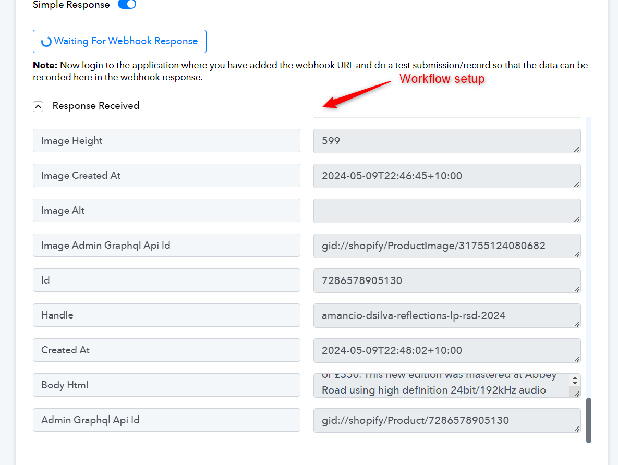Screen dimensions: 618x465
Task: Click the Handle value field
Action: [x=446, y=315]
